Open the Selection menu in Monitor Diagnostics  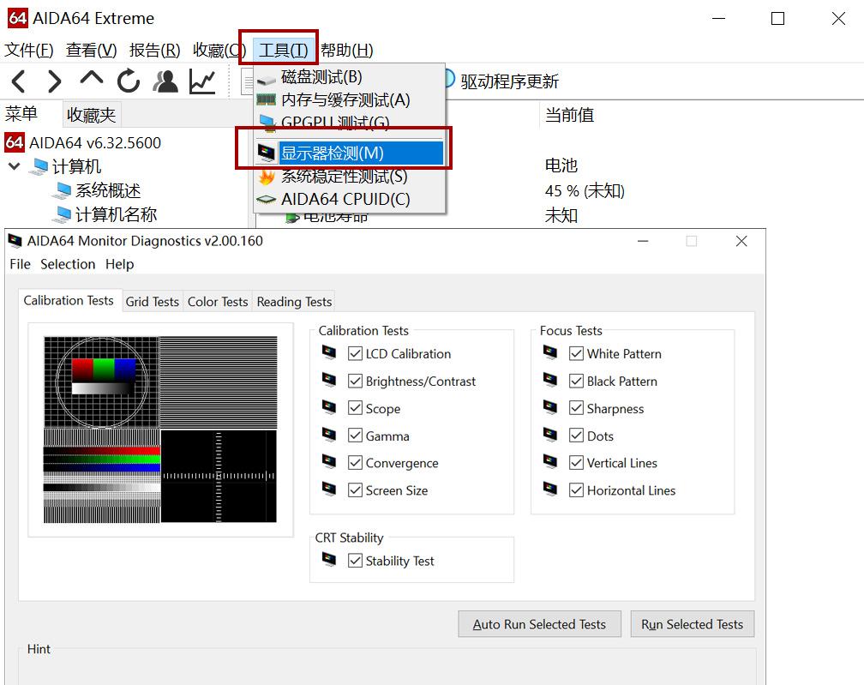tap(68, 264)
